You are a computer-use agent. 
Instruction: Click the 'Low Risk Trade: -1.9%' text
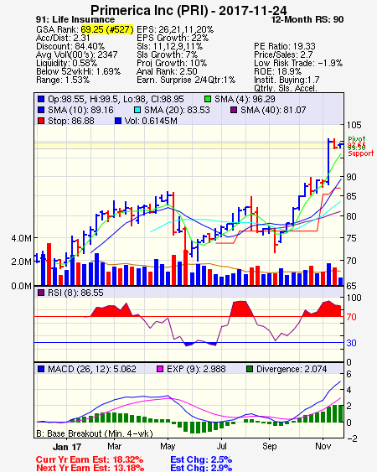click(x=298, y=63)
